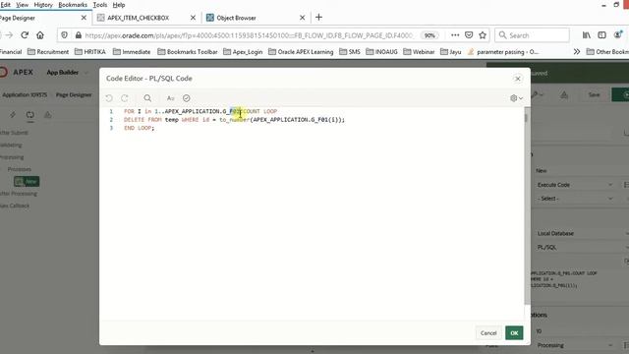Open Oracle APEX Learning bookmarks folder
This screenshot has width=629, height=354.
point(301,52)
